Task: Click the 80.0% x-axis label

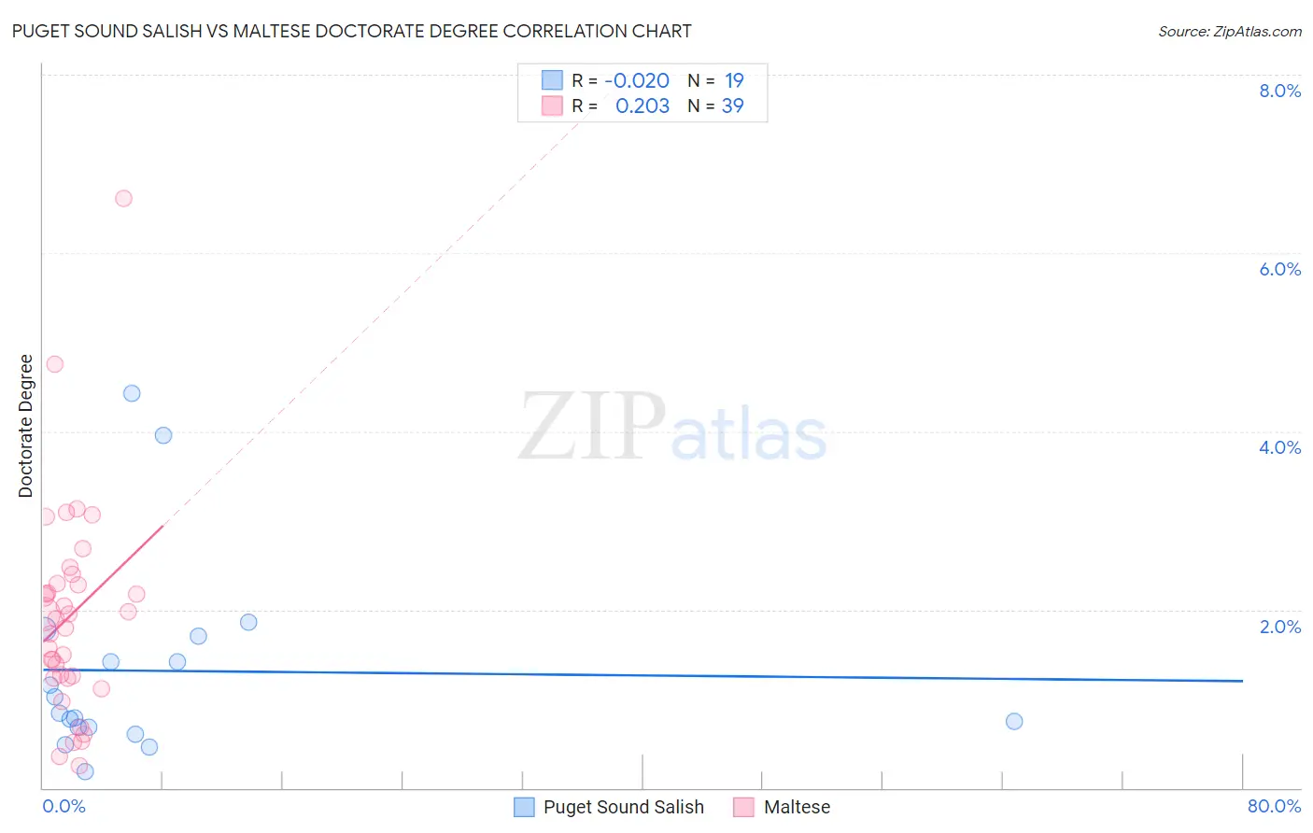Action: coord(1274,806)
